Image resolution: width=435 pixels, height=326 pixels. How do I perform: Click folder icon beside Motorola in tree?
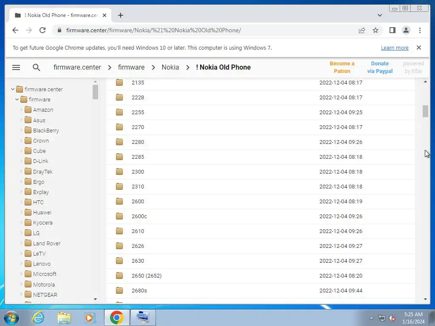(x=28, y=284)
